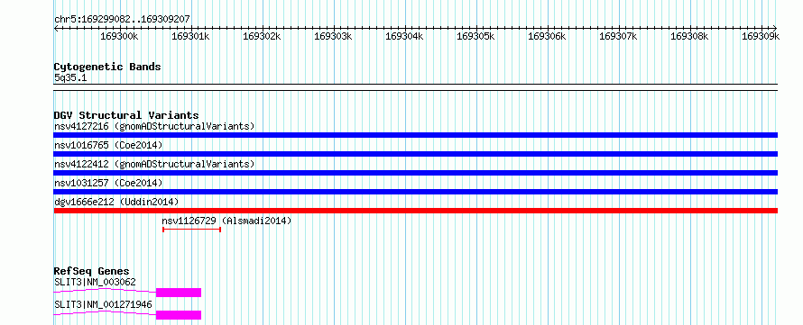Click the 169300k ruler tick label
Screen dimensions: 803x325
coord(119,36)
